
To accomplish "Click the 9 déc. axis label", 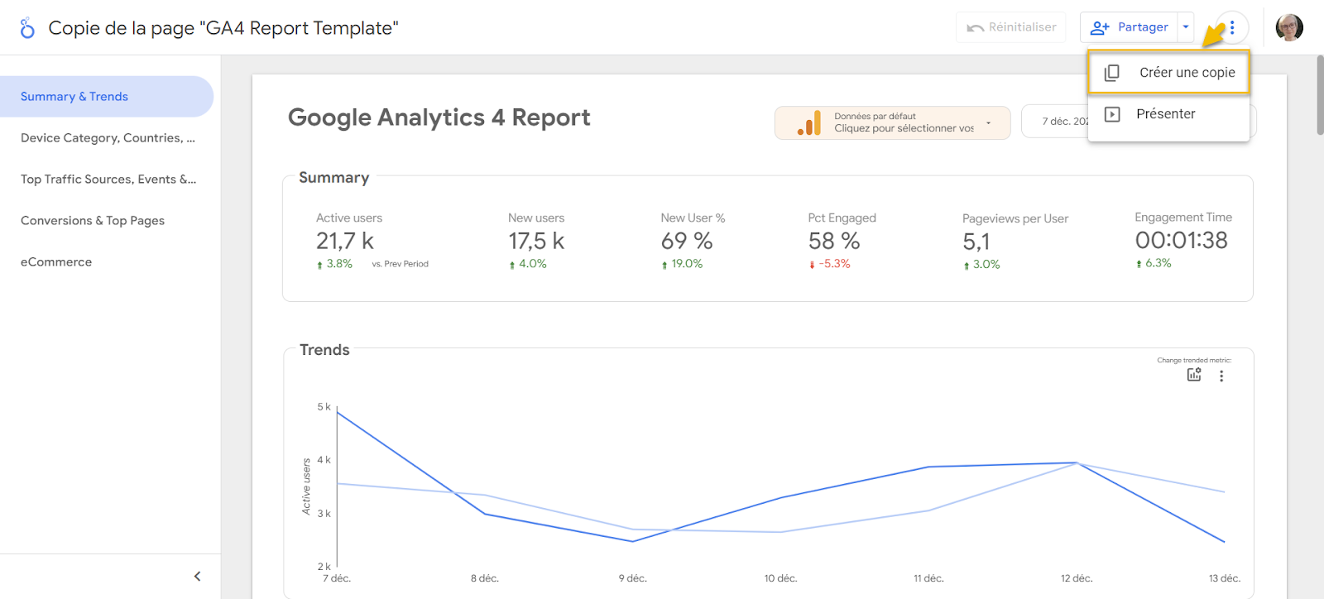I will click(x=633, y=578).
